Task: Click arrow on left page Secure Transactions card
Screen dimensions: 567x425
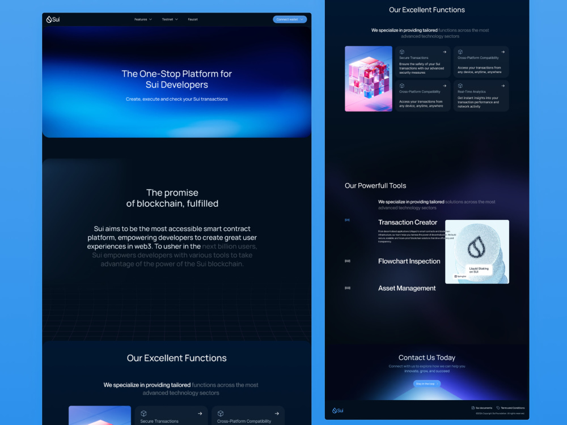Action: (200, 414)
